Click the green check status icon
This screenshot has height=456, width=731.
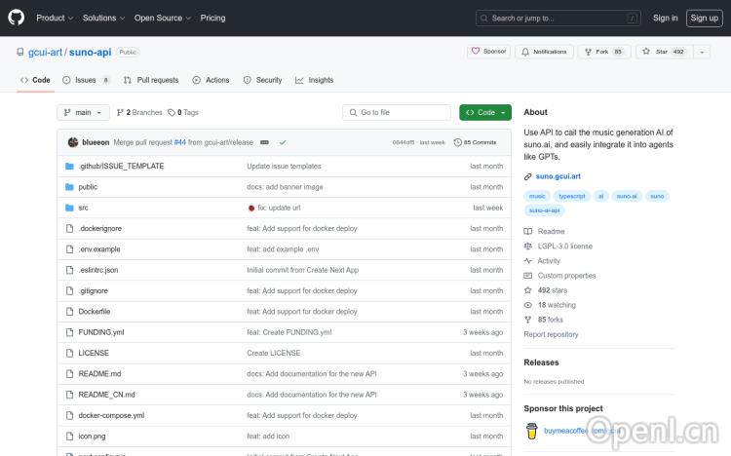(x=283, y=142)
